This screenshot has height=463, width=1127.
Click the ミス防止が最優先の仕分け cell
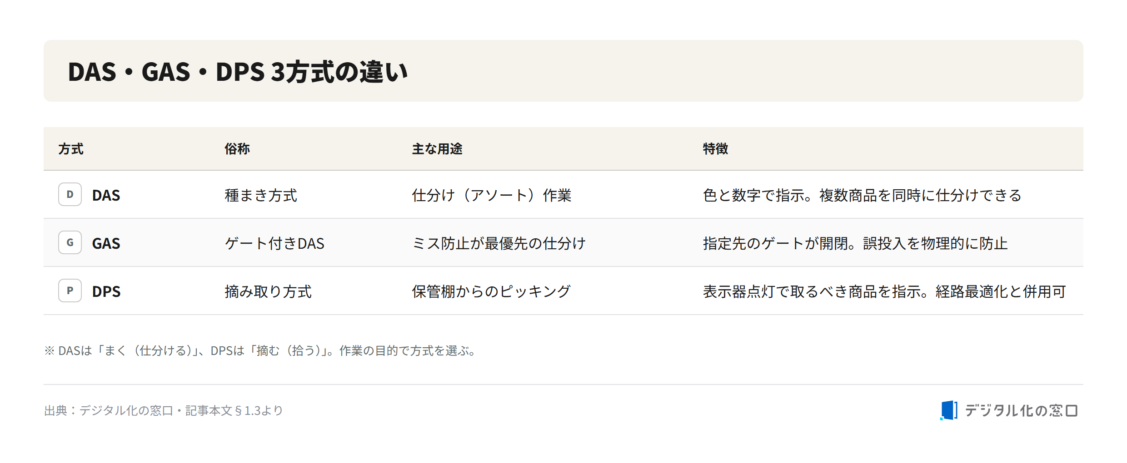point(499,243)
